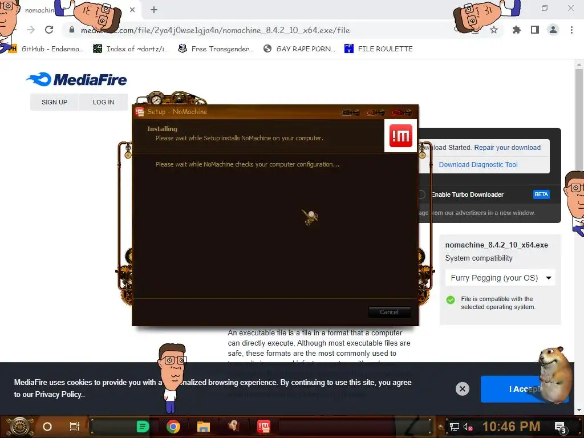
Task: Open the Chrome three-dot menu
Action: point(571,30)
